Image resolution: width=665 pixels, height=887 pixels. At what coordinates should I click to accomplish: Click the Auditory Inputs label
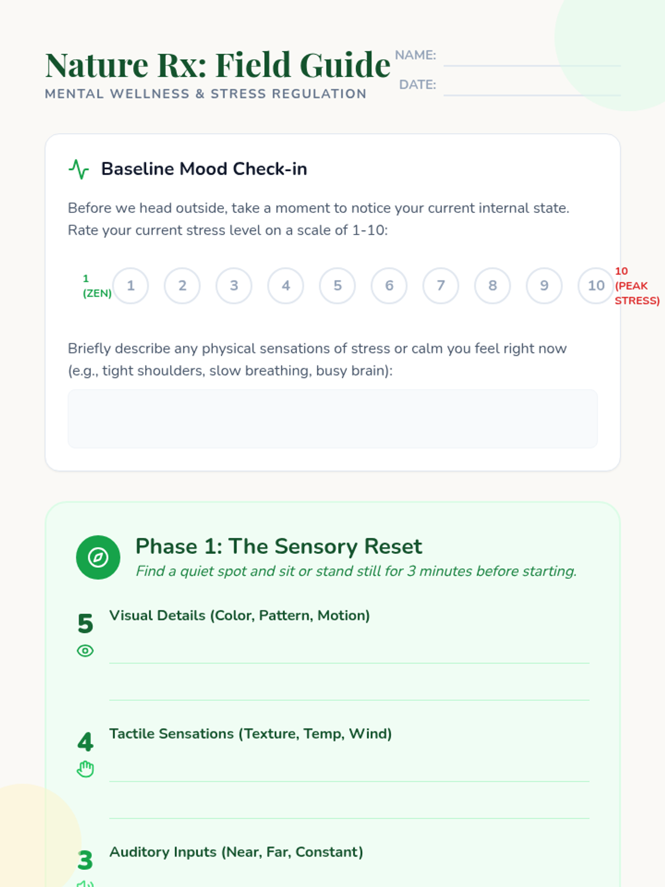point(236,852)
